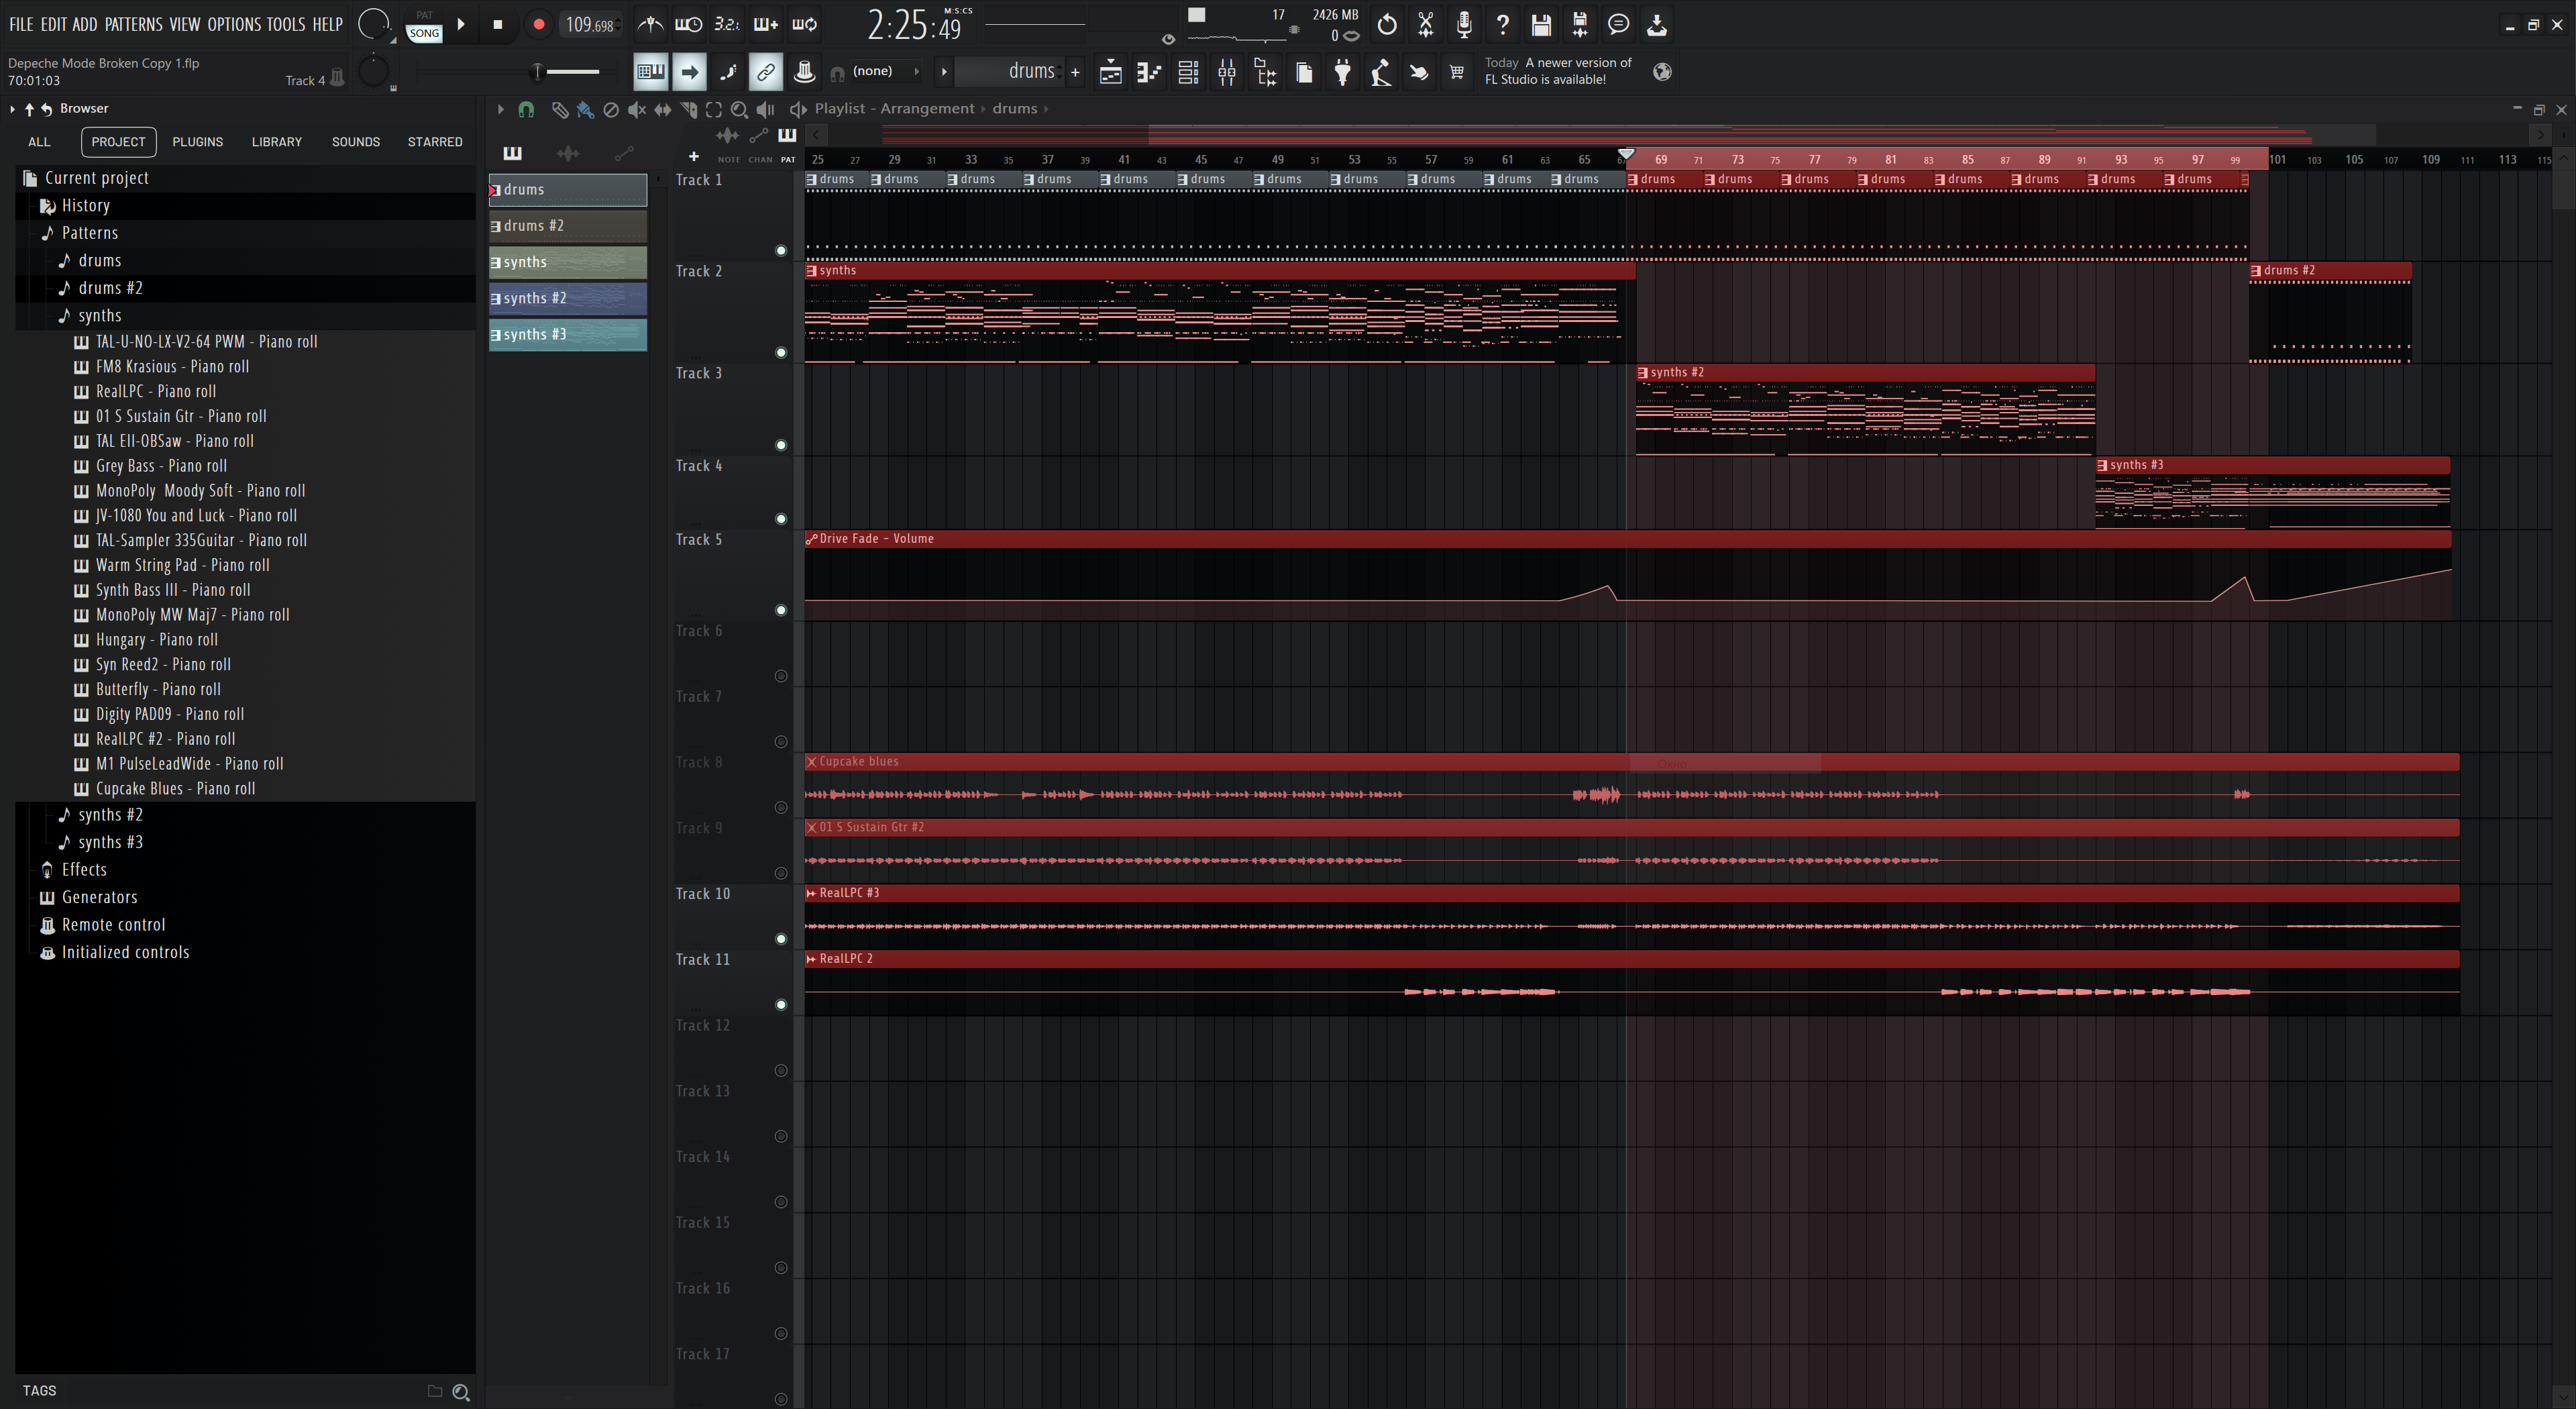The width and height of the screenshot is (2576, 1409).
Task: Select the Paint brush tool in playlist
Action: click(585, 109)
